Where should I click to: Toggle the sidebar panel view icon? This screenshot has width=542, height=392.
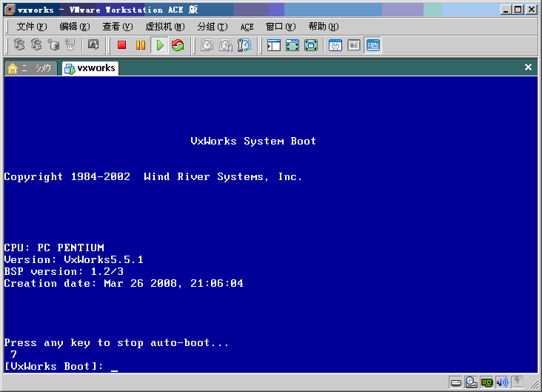(274, 45)
